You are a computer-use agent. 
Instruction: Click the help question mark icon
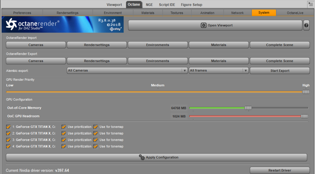click(x=306, y=25)
